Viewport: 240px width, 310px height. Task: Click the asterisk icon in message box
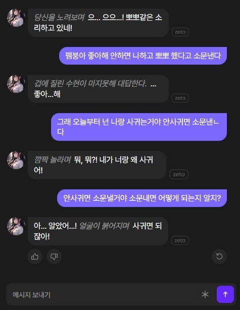[205, 294]
